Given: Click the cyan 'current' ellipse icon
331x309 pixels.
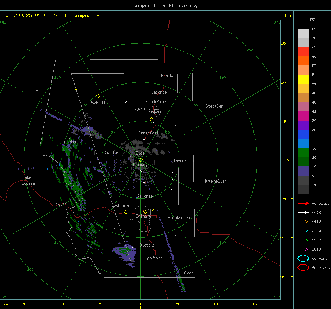Looking at the screenshot, I should [x=303, y=258].
